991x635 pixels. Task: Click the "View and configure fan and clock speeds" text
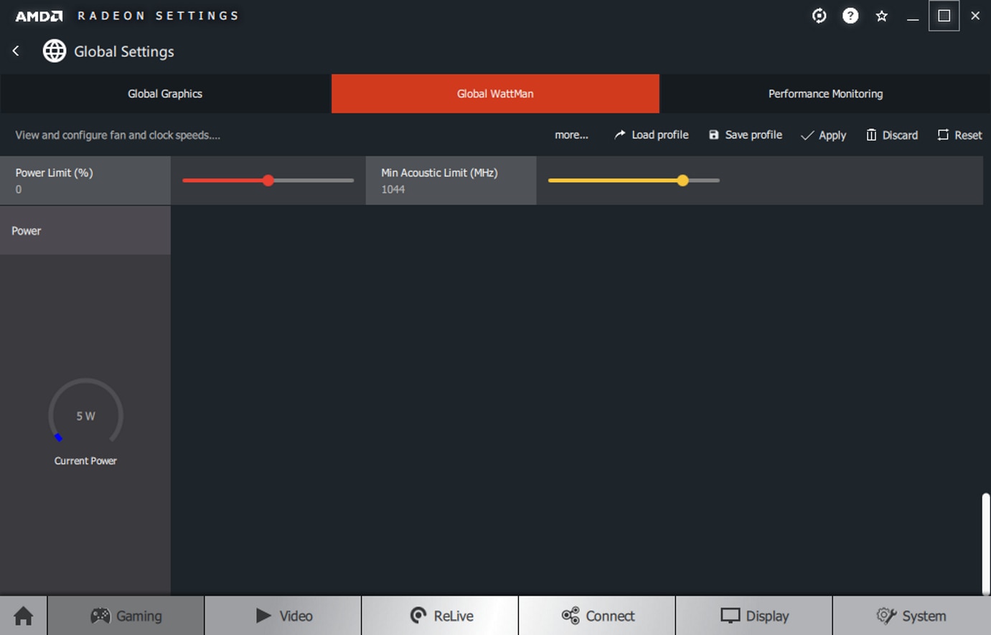pyautogui.click(x=118, y=135)
